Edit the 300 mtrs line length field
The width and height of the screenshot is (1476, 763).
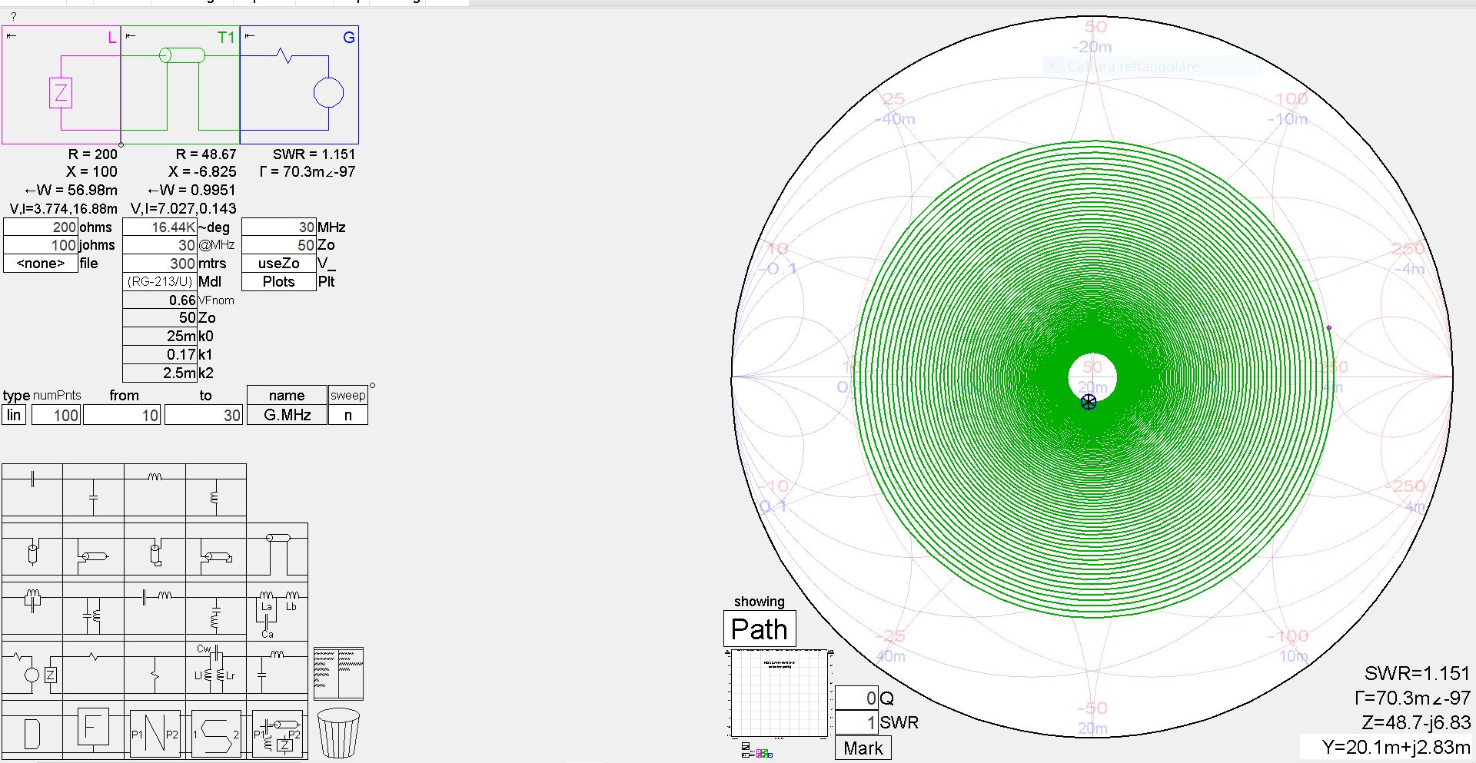tap(160, 264)
